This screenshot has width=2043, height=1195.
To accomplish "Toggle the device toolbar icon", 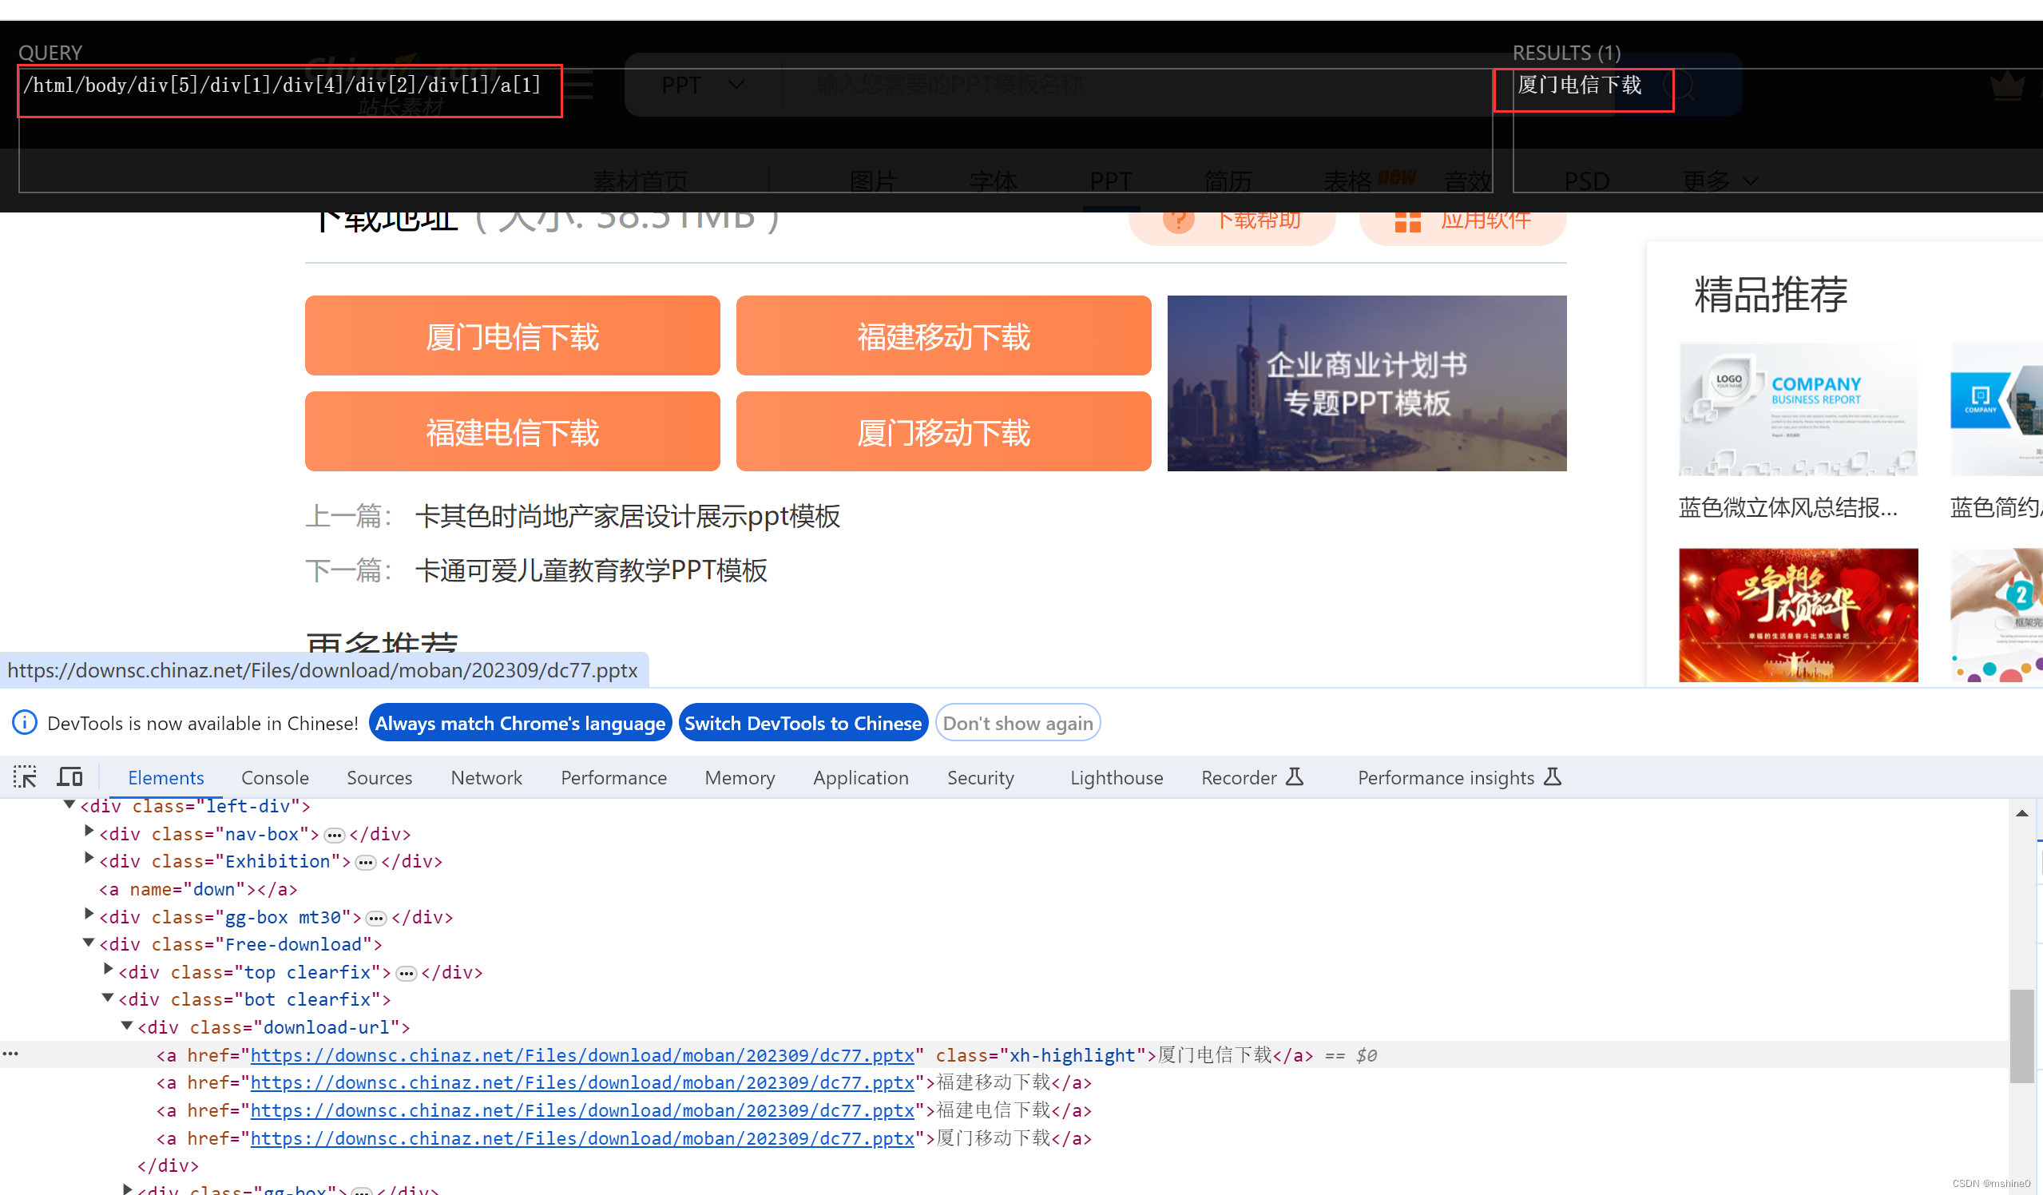I will tap(69, 776).
